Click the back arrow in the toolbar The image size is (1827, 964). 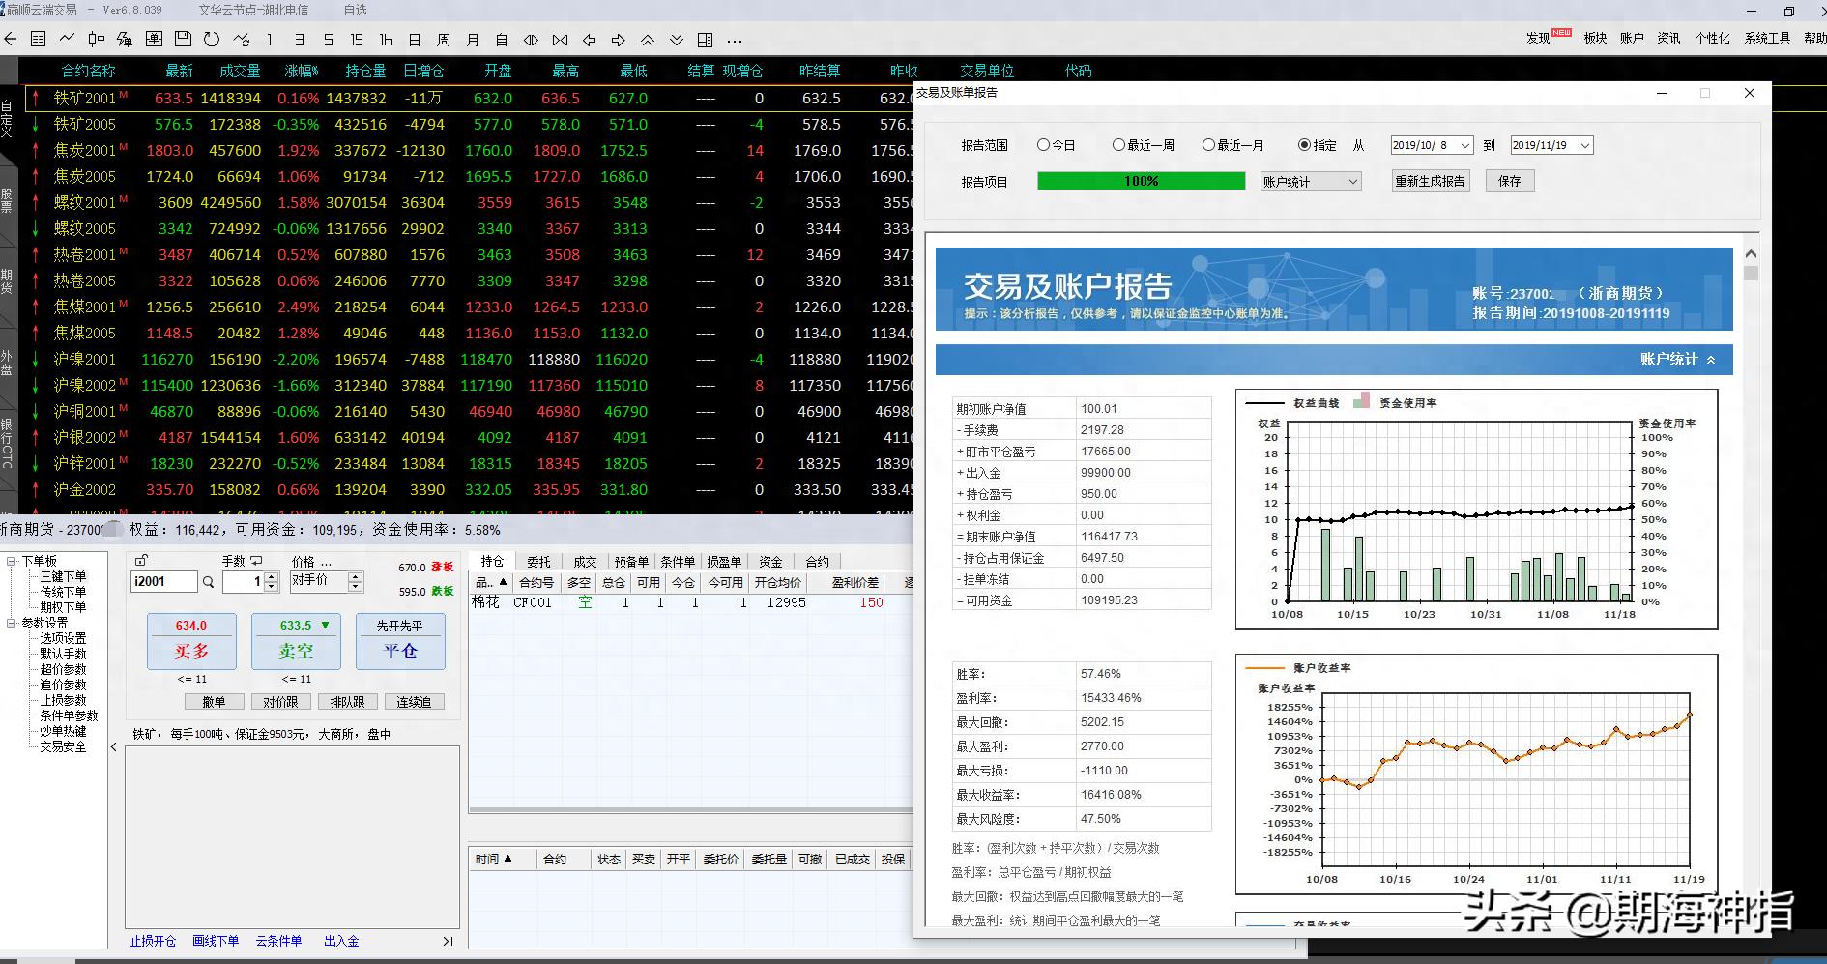(x=11, y=40)
